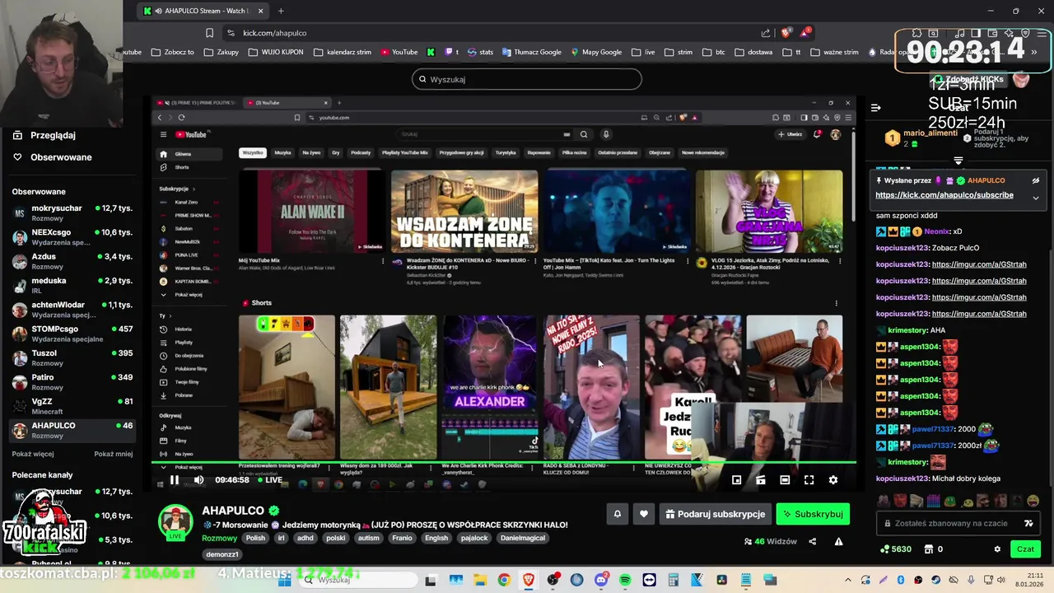1054x593 pixels.
Task: Toggle theater mode on the player
Action: point(785,480)
